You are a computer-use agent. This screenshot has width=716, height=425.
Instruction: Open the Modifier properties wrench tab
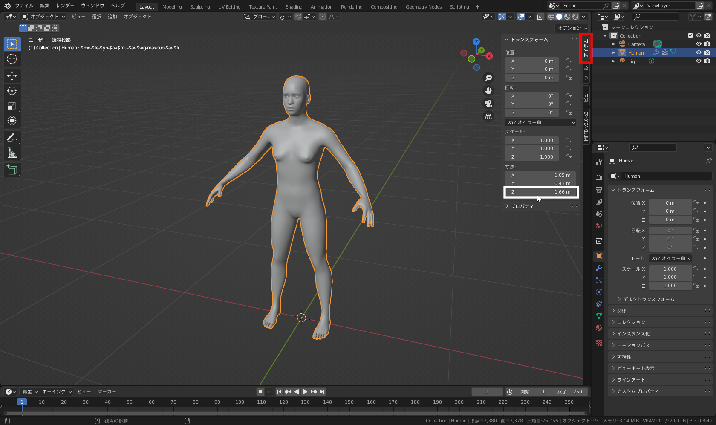599,268
